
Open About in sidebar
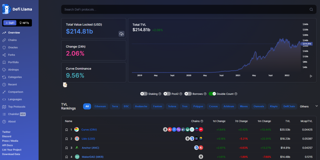point(9,122)
